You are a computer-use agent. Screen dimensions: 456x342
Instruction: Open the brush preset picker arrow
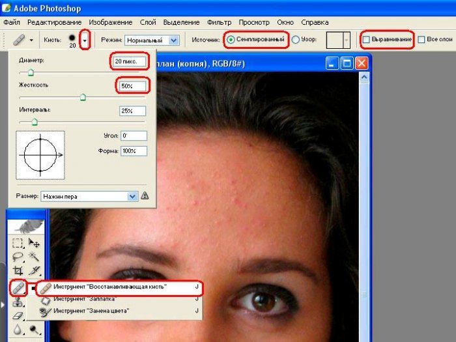84,40
